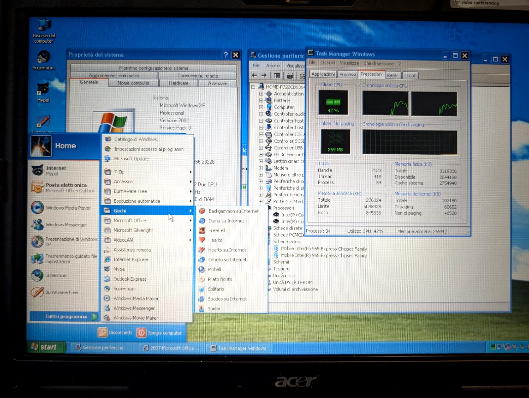Click Spegni computer button

tap(159, 333)
